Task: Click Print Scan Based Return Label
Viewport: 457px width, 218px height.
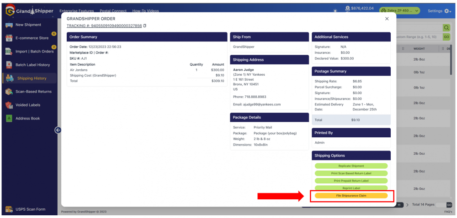Action: 351,173
